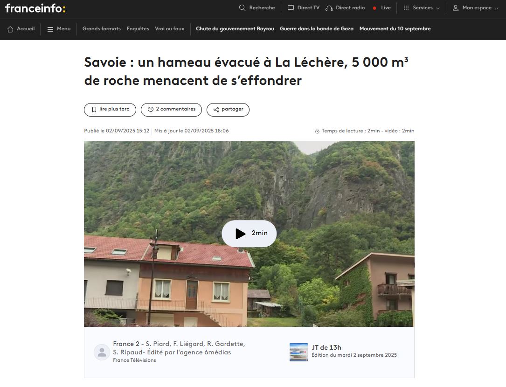Click the author avatar icon
This screenshot has width=506, height=387.
[x=102, y=352]
